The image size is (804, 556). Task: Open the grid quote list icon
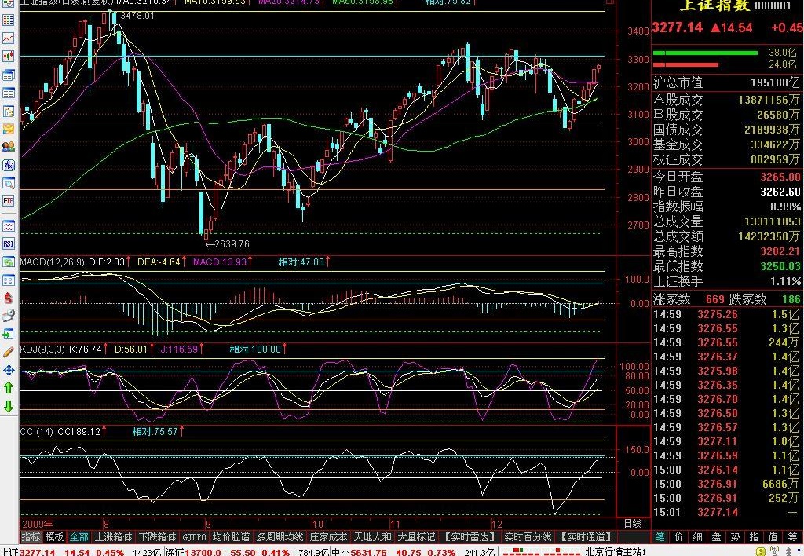click(x=8, y=20)
